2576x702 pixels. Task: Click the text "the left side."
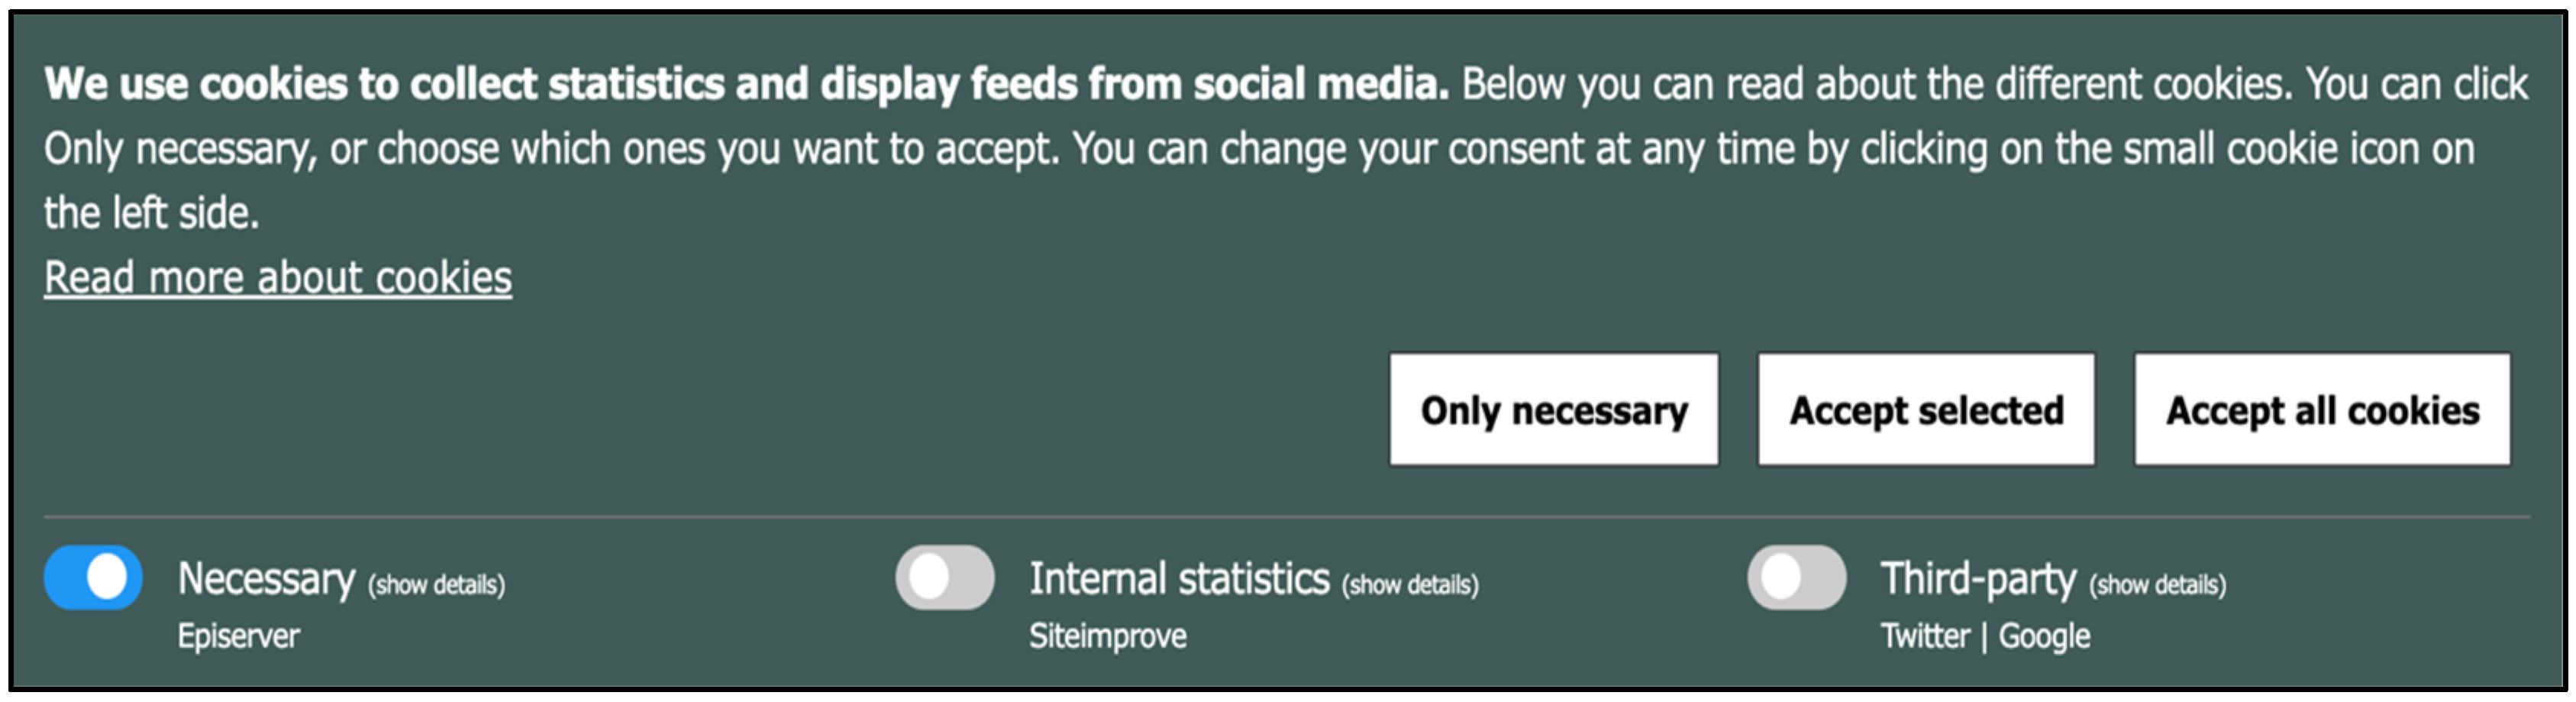click(151, 213)
